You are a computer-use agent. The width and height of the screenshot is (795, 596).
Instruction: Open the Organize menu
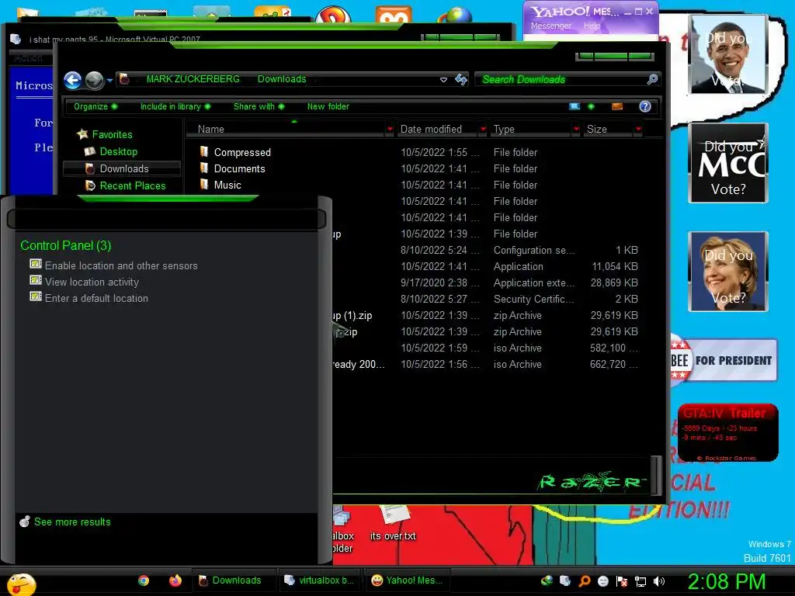click(x=95, y=106)
